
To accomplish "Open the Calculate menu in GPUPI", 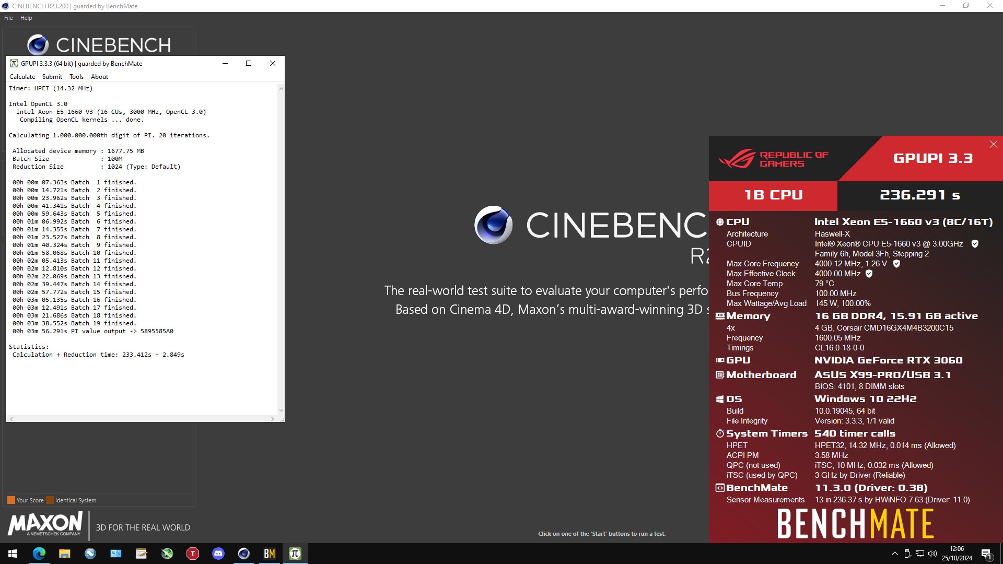I will click(22, 77).
